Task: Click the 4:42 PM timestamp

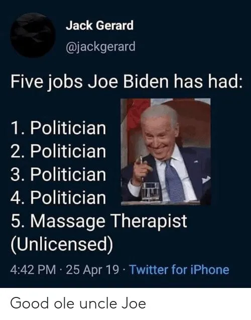Action: (33, 269)
